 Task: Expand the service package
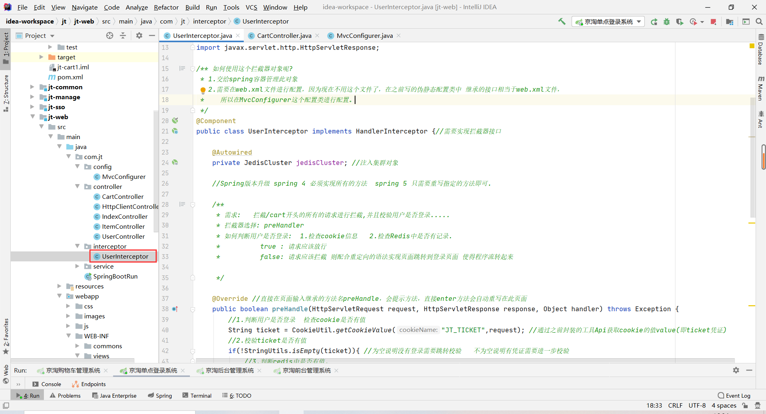click(77, 266)
